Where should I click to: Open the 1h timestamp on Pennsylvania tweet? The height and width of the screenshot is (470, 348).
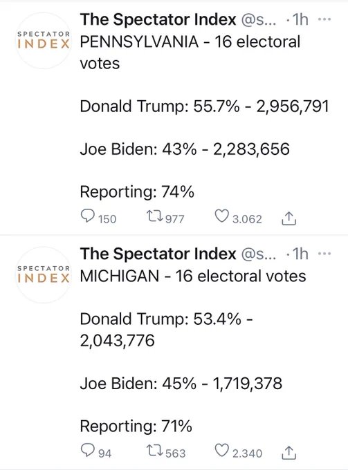300,19
